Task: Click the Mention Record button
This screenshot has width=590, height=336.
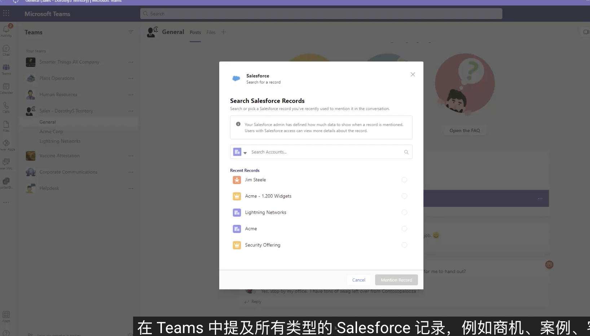Action: coord(396,280)
